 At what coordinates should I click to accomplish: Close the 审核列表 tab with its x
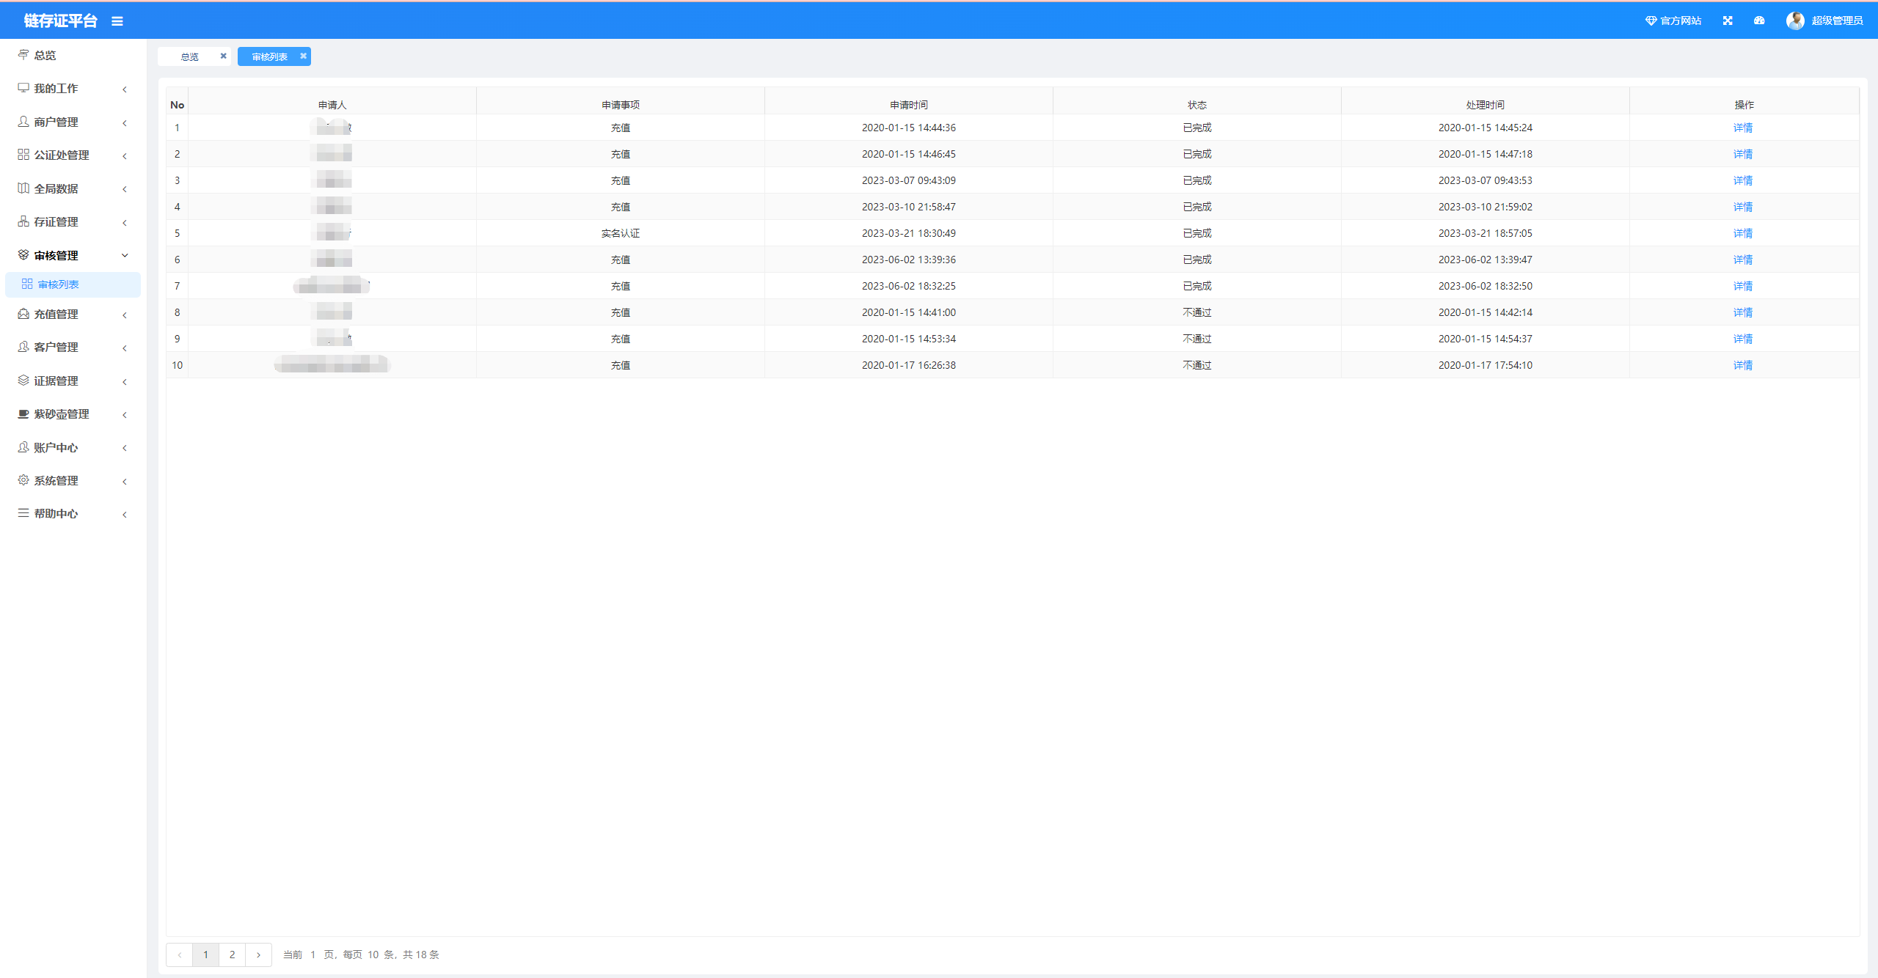coord(303,56)
